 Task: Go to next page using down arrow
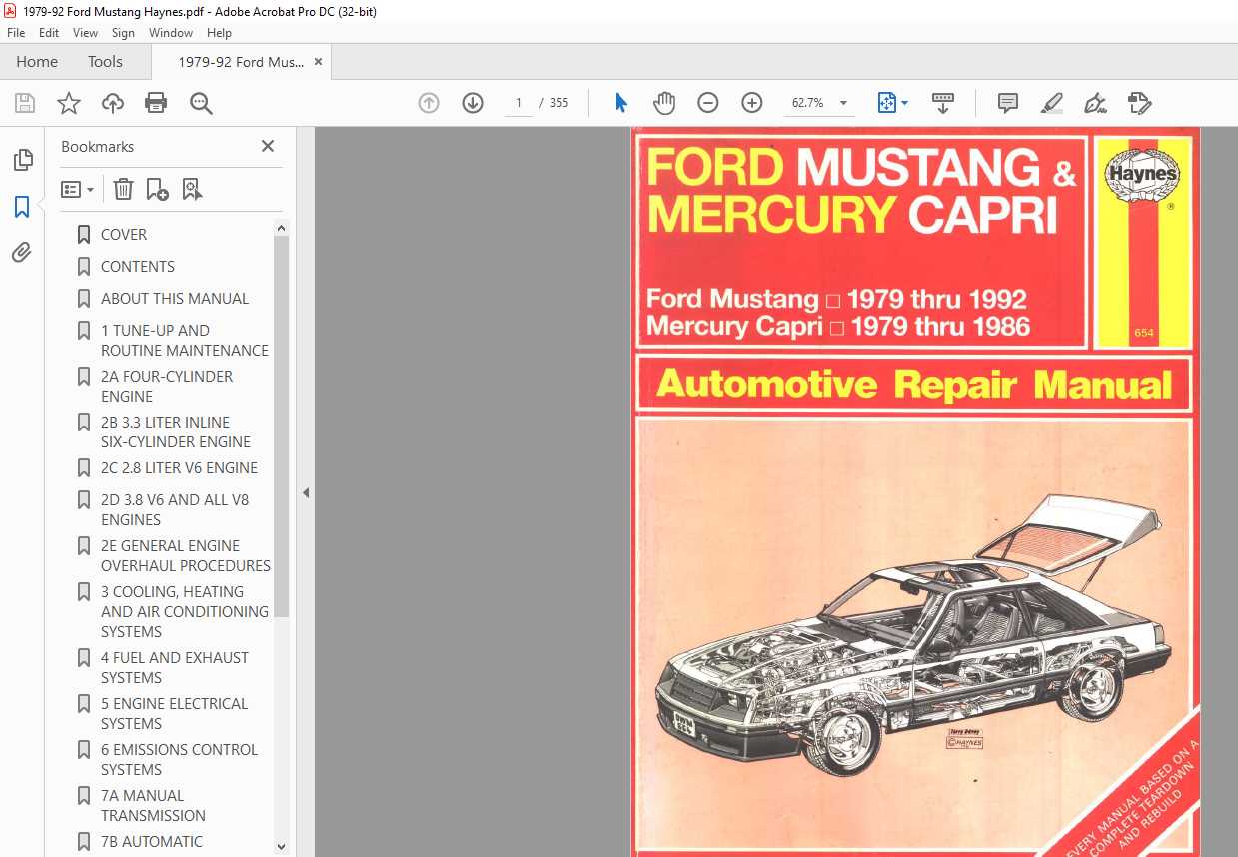(473, 103)
